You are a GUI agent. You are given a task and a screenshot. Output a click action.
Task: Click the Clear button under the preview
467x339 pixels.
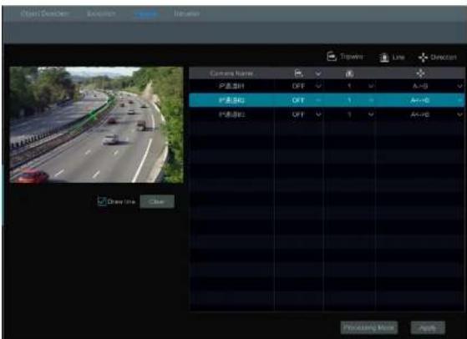click(x=157, y=201)
